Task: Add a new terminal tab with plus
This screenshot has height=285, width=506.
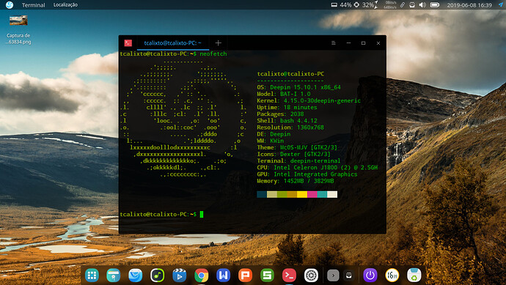Action: [x=218, y=43]
